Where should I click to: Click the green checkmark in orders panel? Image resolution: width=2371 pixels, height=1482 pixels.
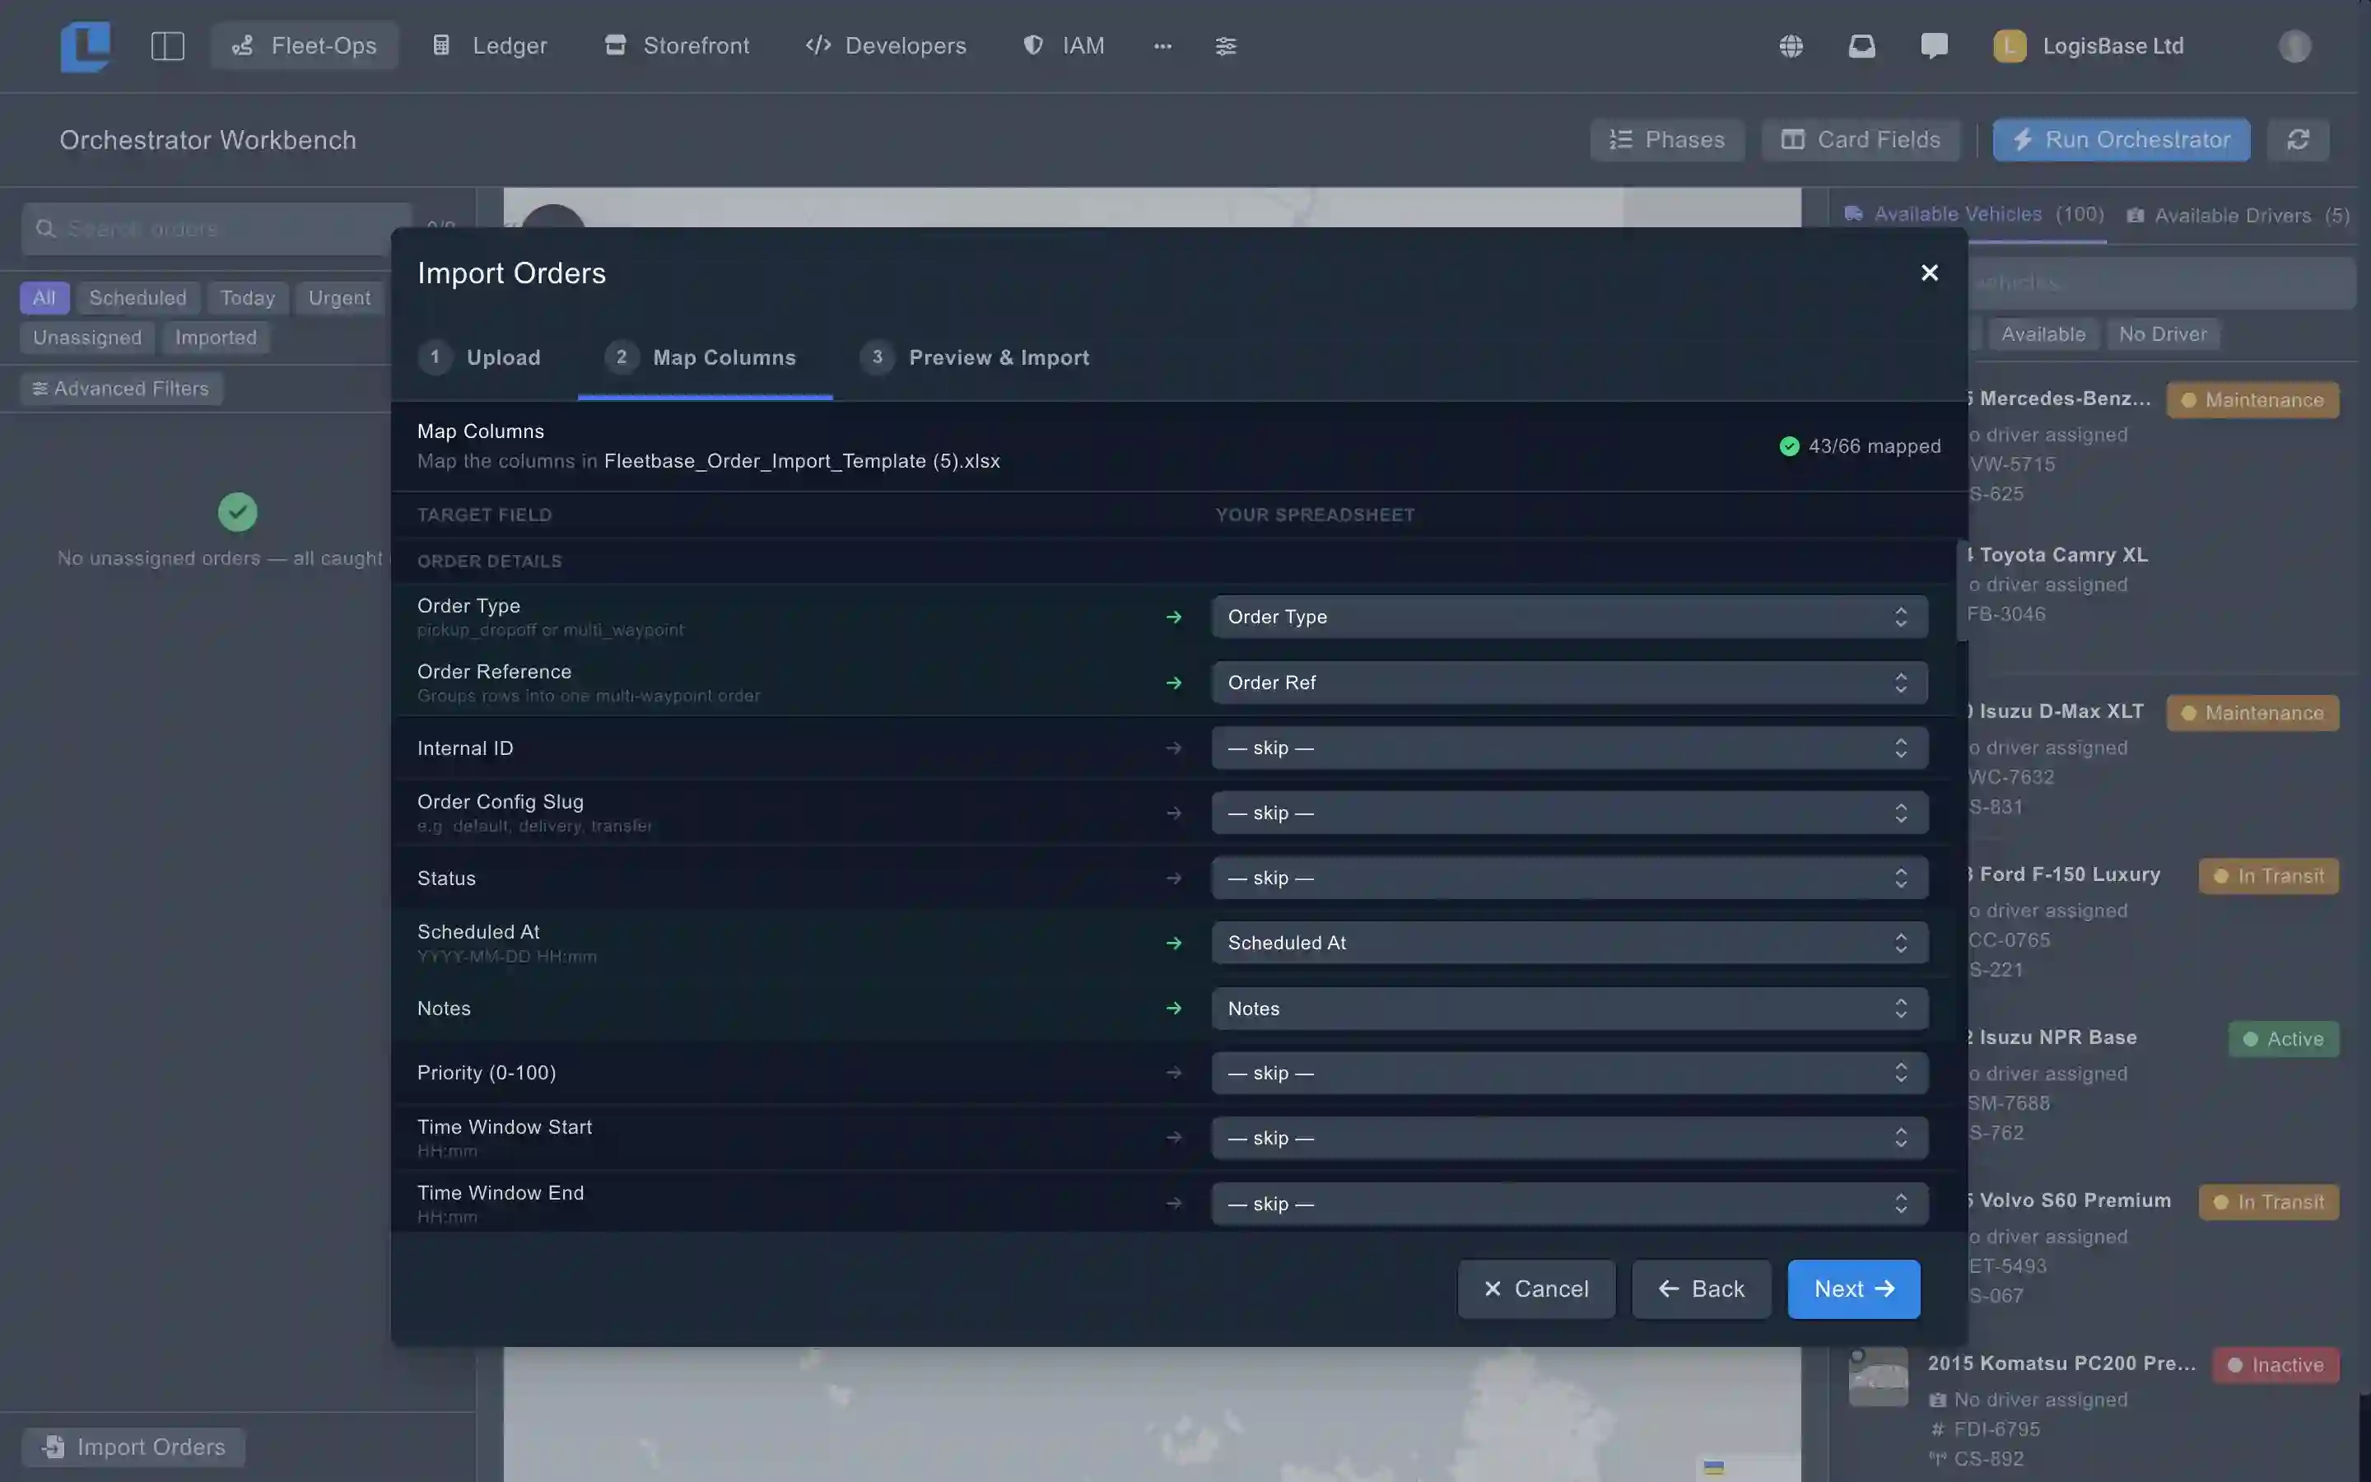pos(237,511)
